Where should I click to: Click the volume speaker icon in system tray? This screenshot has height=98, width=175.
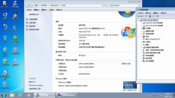161,95
